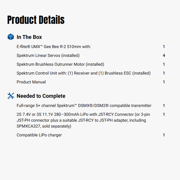Viewport: 180px width, 180px height.
Task: Select the Spektrum Brushless Outrunner Motor item
Action: pyautogui.click(x=60, y=64)
